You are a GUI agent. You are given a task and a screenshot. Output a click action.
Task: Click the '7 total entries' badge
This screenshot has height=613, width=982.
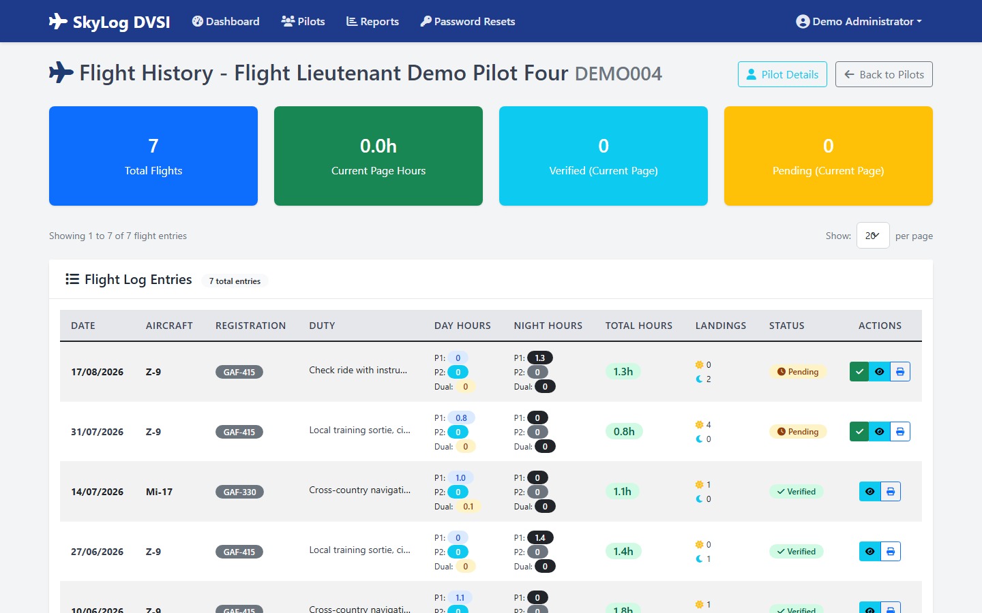[x=235, y=281]
